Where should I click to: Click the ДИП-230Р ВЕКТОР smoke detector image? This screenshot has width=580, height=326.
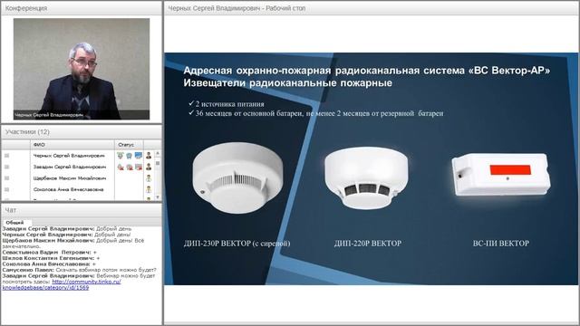pyautogui.click(x=237, y=178)
